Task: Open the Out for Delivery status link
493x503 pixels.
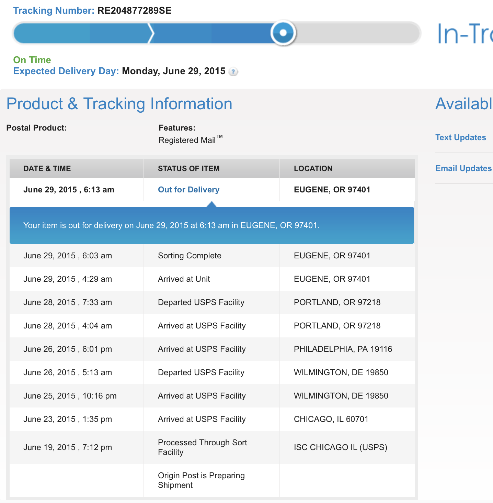Action: (x=188, y=190)
